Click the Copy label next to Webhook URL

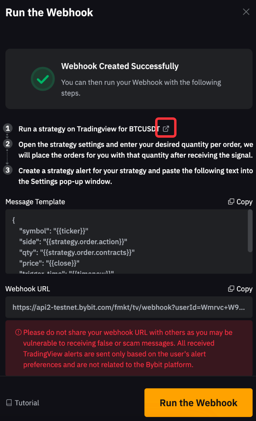pyautogui.click(x=244, y=289)
